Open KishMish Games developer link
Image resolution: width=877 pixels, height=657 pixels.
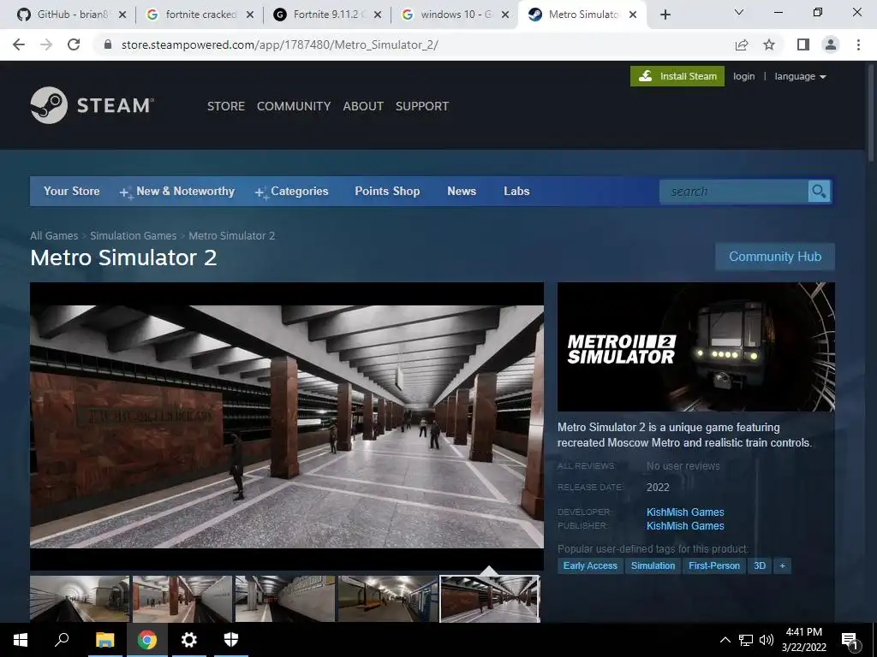[x=685, y=512]
